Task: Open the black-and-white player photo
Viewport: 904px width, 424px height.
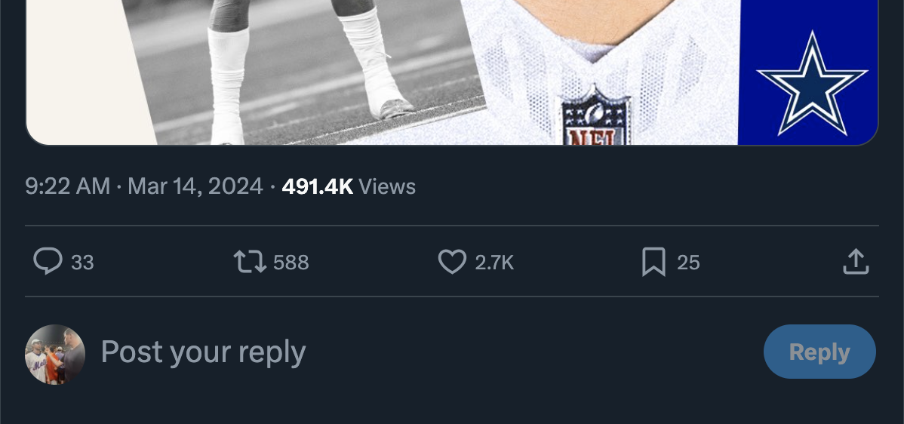Action: [x=302, y=68]
